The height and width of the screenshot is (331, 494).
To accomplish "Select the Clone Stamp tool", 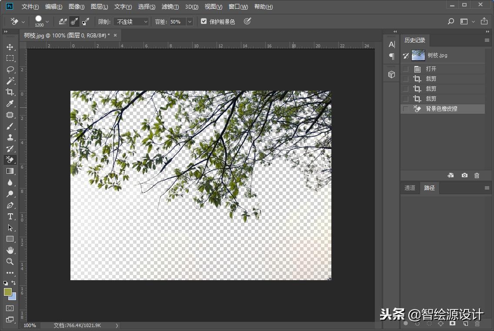I will [10, 137].
